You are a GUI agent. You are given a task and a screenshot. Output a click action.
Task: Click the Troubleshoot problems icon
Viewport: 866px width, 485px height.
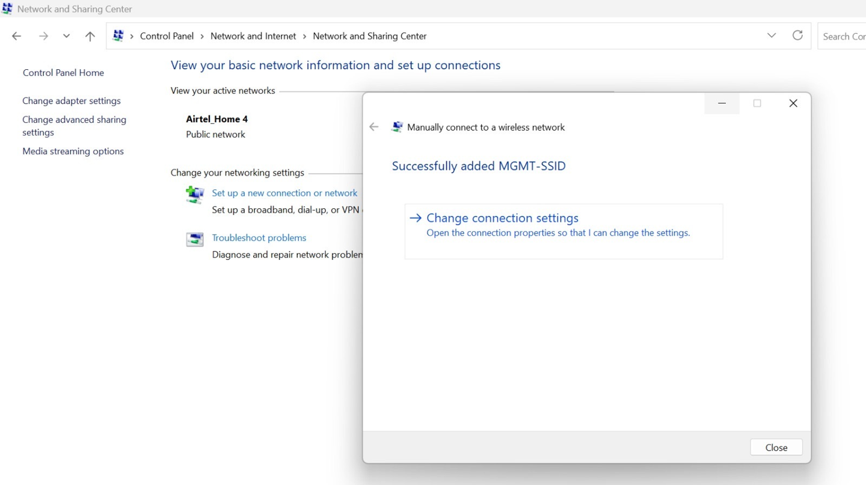pos(195,239)
